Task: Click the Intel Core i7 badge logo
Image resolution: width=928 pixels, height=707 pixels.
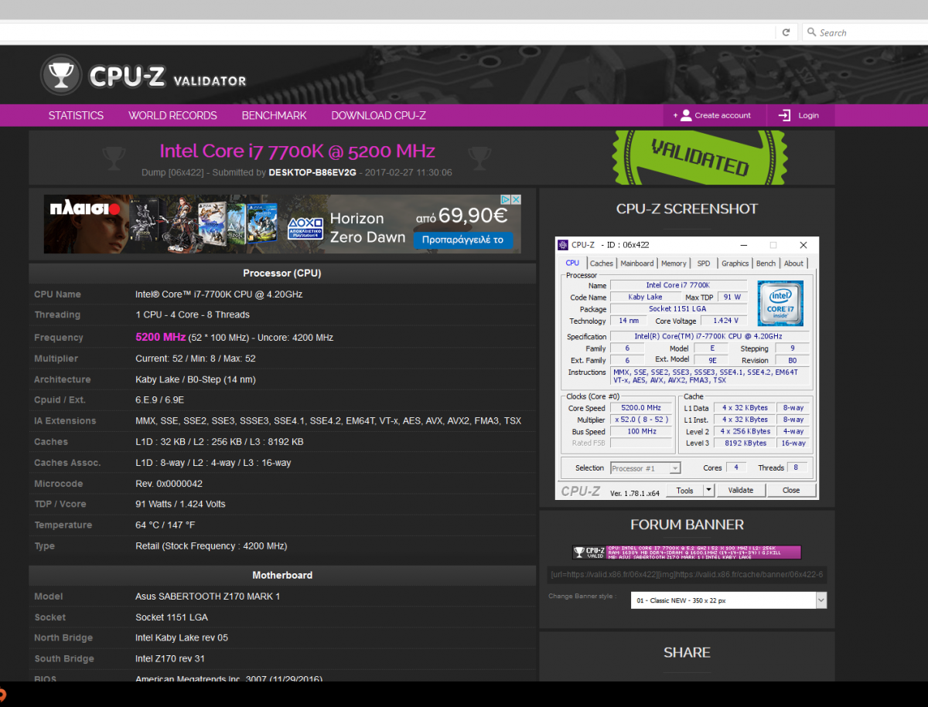Action: click(780, 303)
